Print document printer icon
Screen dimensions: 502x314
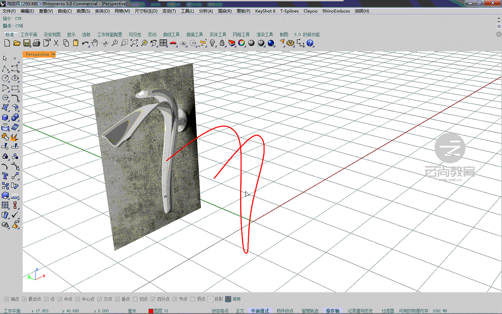36,43
